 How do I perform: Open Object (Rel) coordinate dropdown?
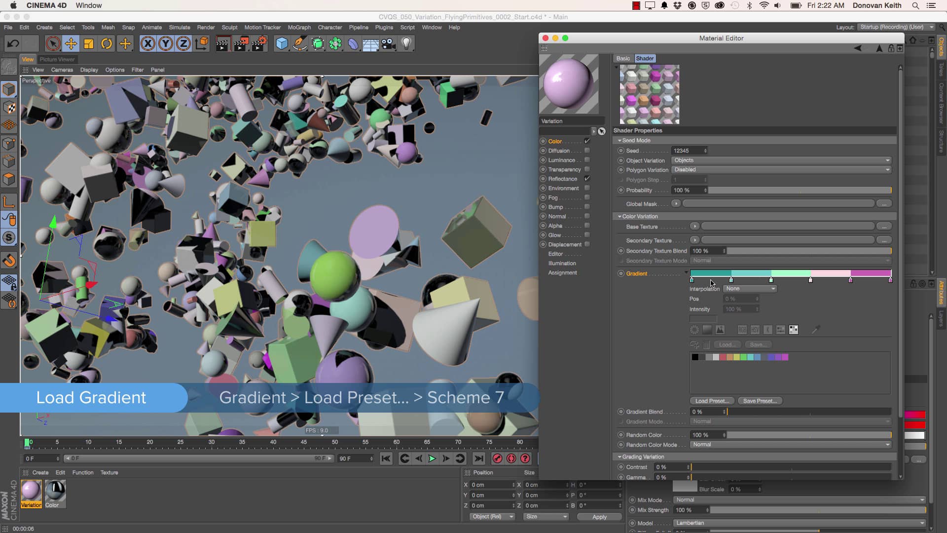point(492,517)
